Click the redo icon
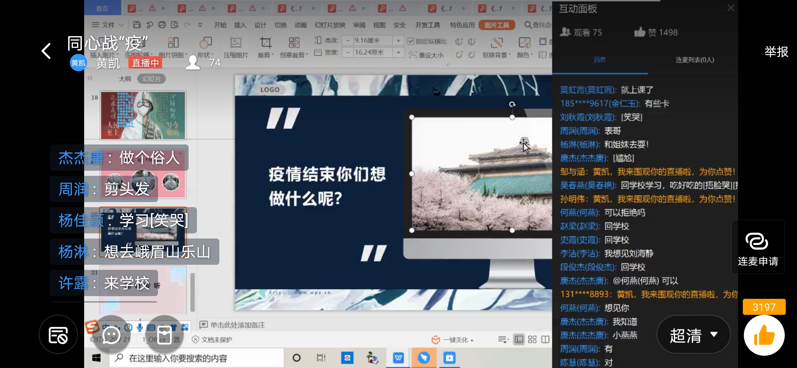 click(187, 25)
